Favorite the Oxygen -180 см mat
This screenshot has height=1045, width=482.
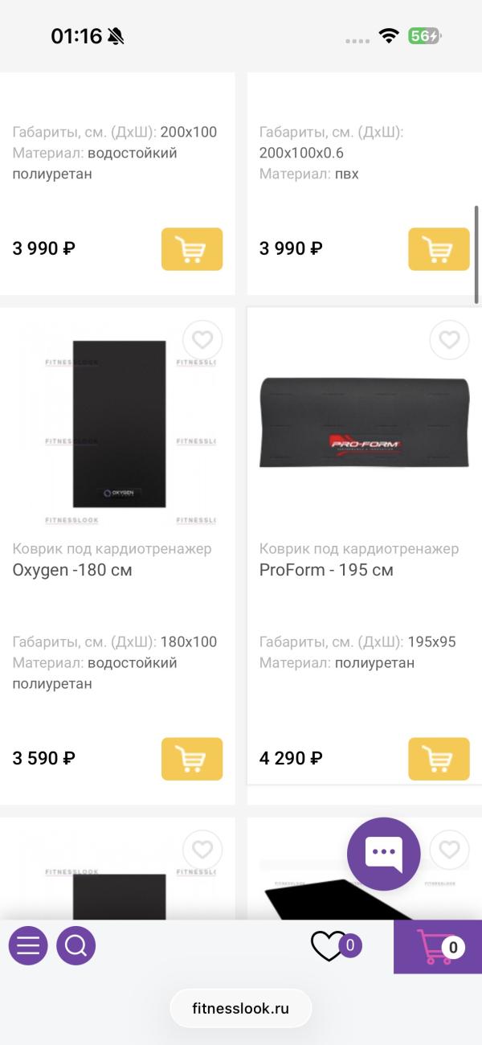click(x=202, y=340)
